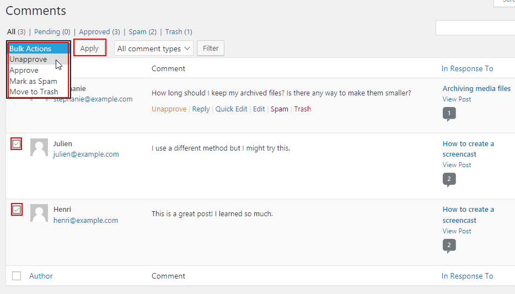Uncheck the checkbox beside Julien's comment
Screen dimensions: 515x294
(17, 144)
